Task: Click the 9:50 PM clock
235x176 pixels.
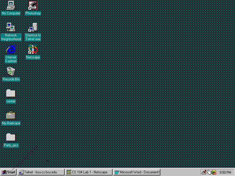Action: click(x=225, y=172)
